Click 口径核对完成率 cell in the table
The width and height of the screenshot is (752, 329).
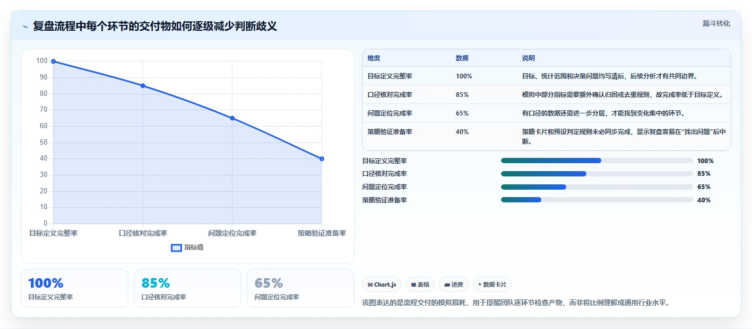[390, 95]
